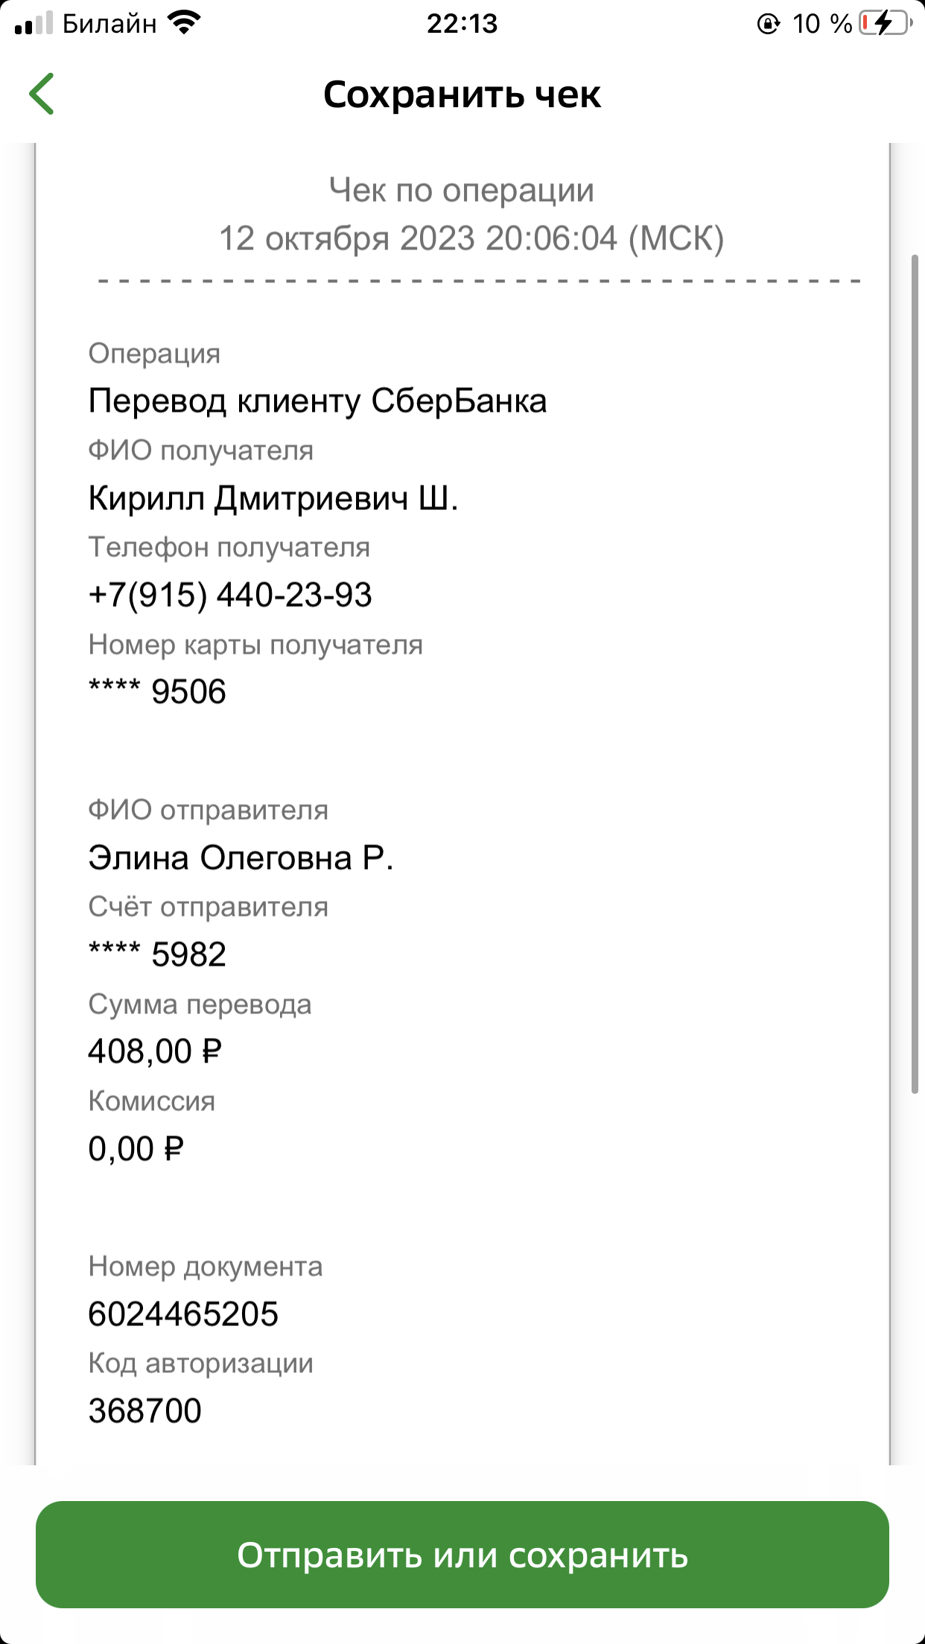Tap sender name Элина Олеговна Р.
The width and height of the screenshot is (925, 1644).
[x=241, y=858]
